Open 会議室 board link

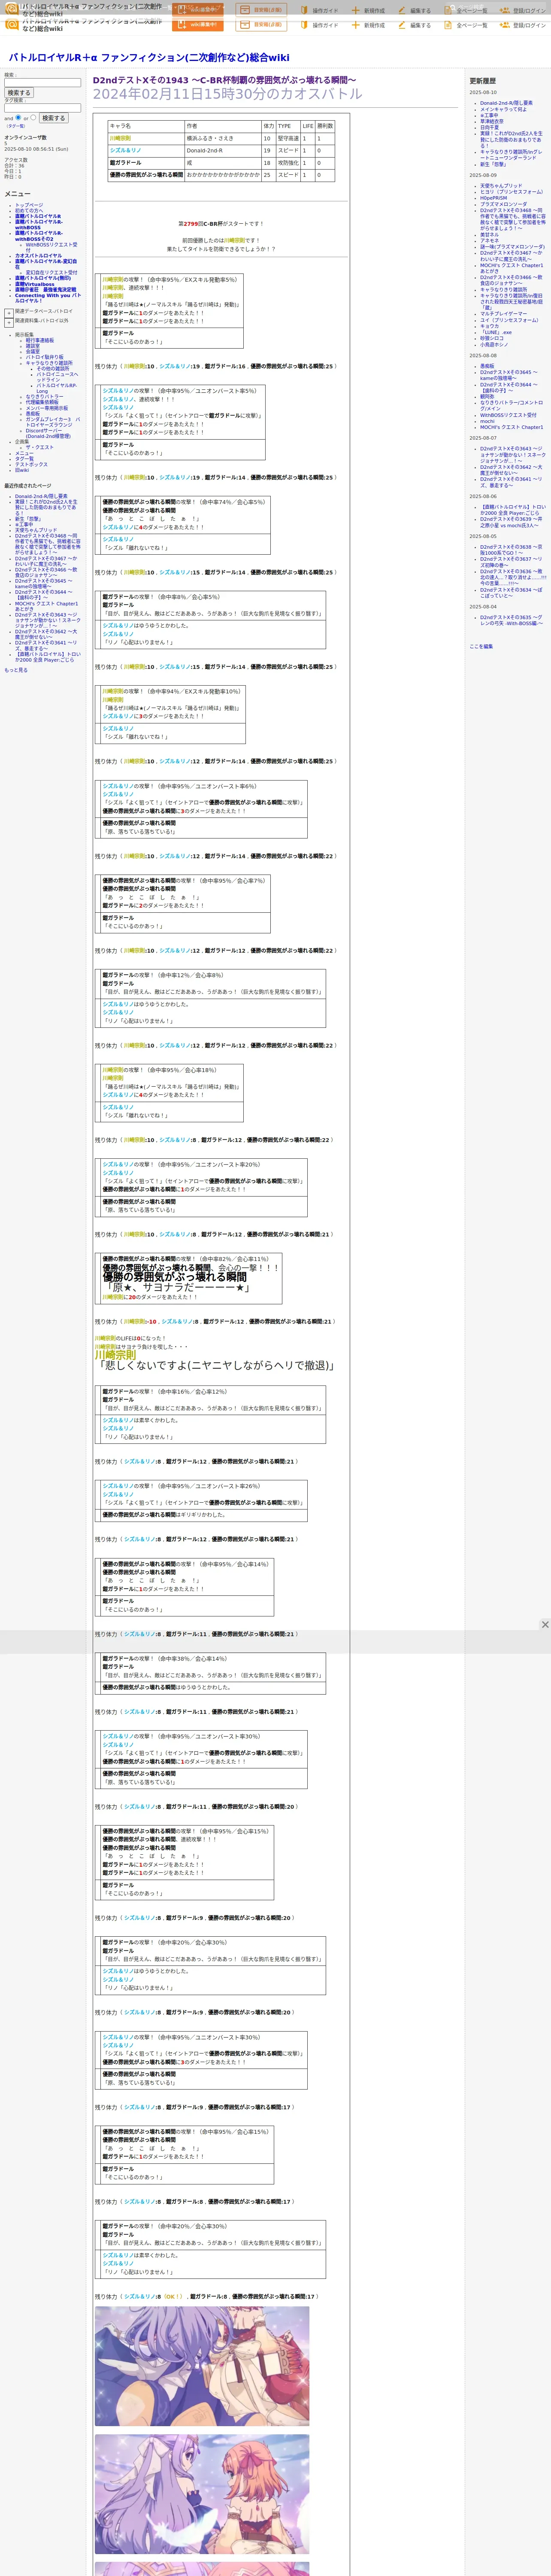click(x=33, y=352)
